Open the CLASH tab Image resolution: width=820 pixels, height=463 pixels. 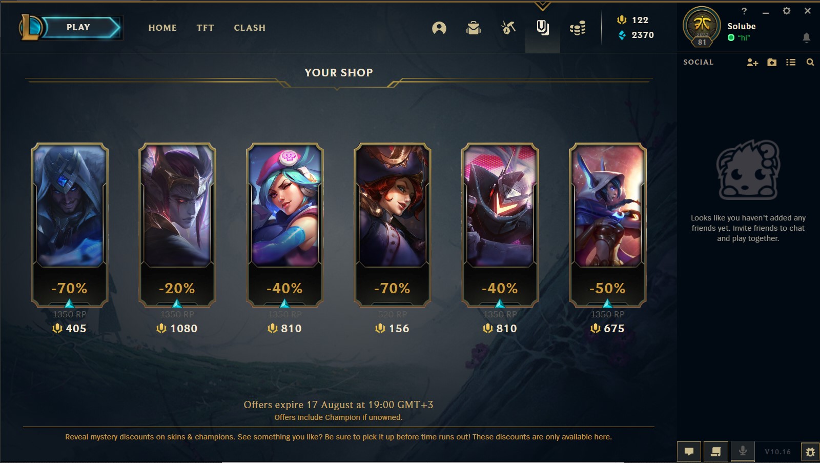point(250,28)
